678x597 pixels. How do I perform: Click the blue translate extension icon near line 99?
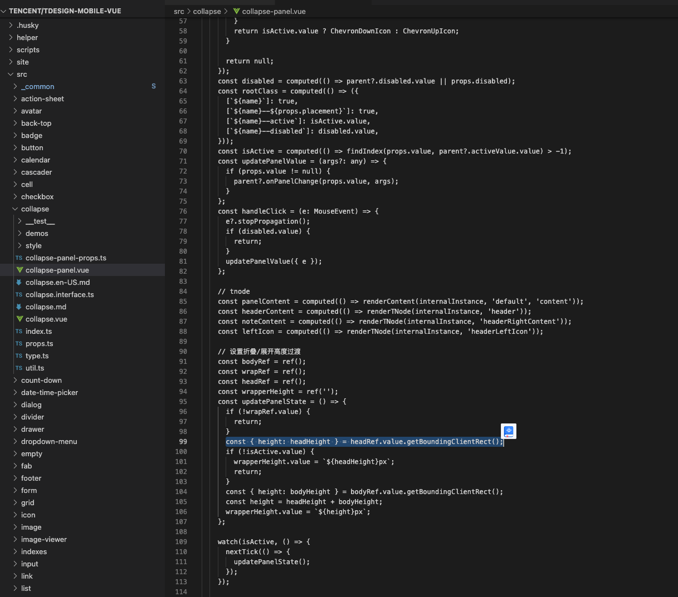(508, 431)
